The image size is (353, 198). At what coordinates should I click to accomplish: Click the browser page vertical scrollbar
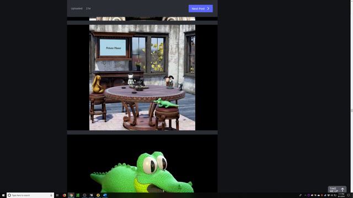point(351,96)
